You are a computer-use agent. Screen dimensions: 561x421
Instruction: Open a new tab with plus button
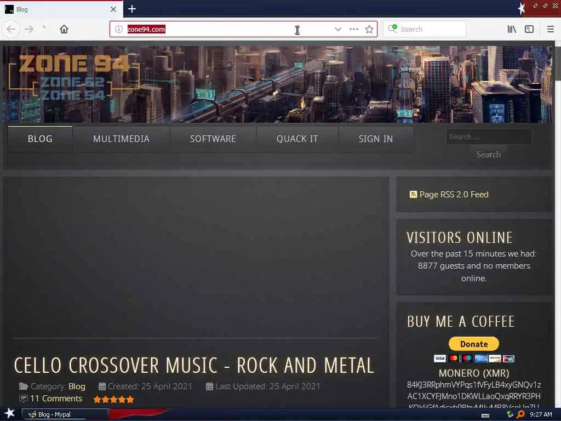[x=131, y=9]
